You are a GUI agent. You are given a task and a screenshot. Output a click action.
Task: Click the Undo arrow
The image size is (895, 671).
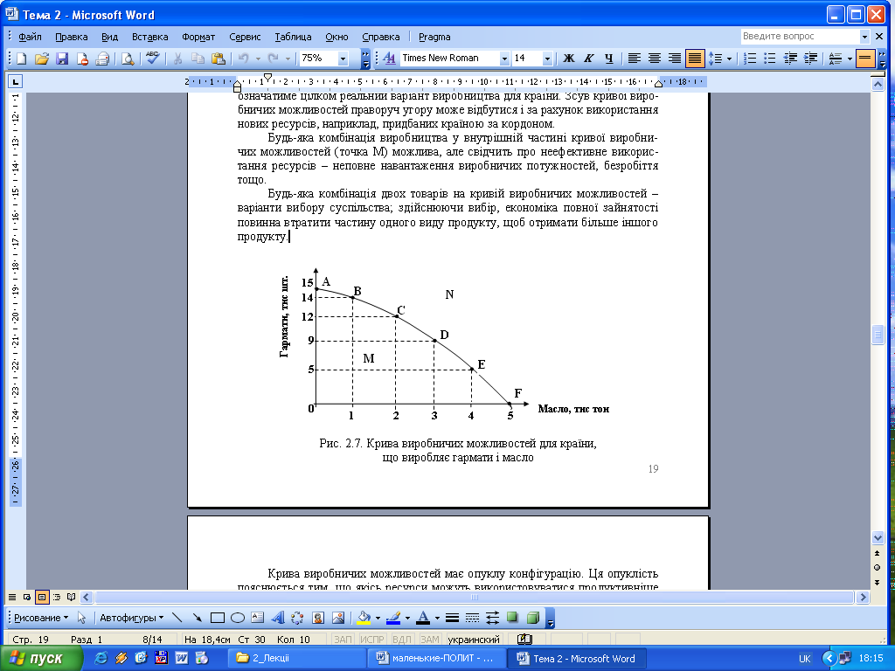coord(243,59)
